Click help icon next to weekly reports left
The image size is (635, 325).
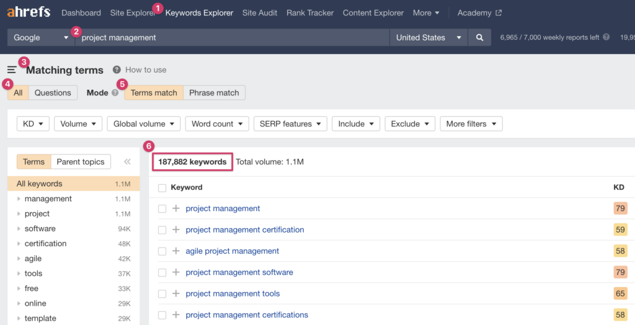(606, 37)
